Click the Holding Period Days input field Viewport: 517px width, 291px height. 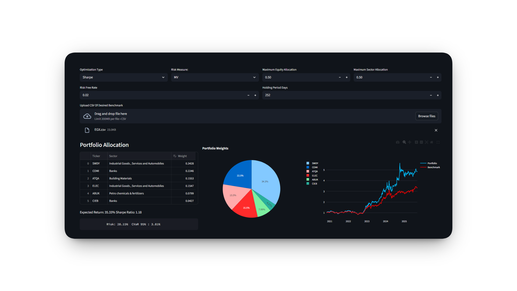[345, 95]
